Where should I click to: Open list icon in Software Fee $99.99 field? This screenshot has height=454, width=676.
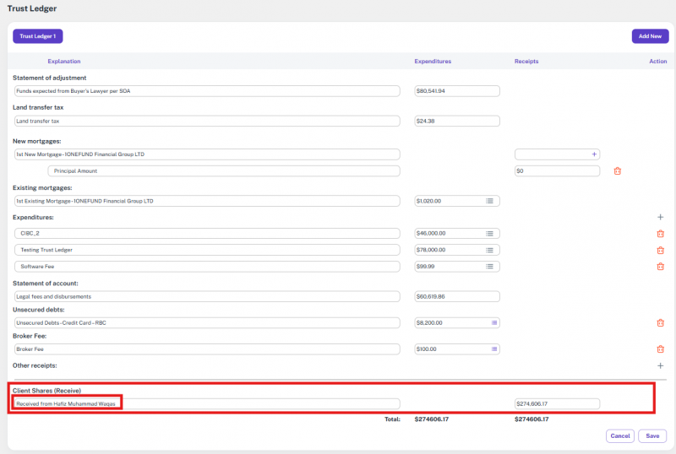click(489, 267)
